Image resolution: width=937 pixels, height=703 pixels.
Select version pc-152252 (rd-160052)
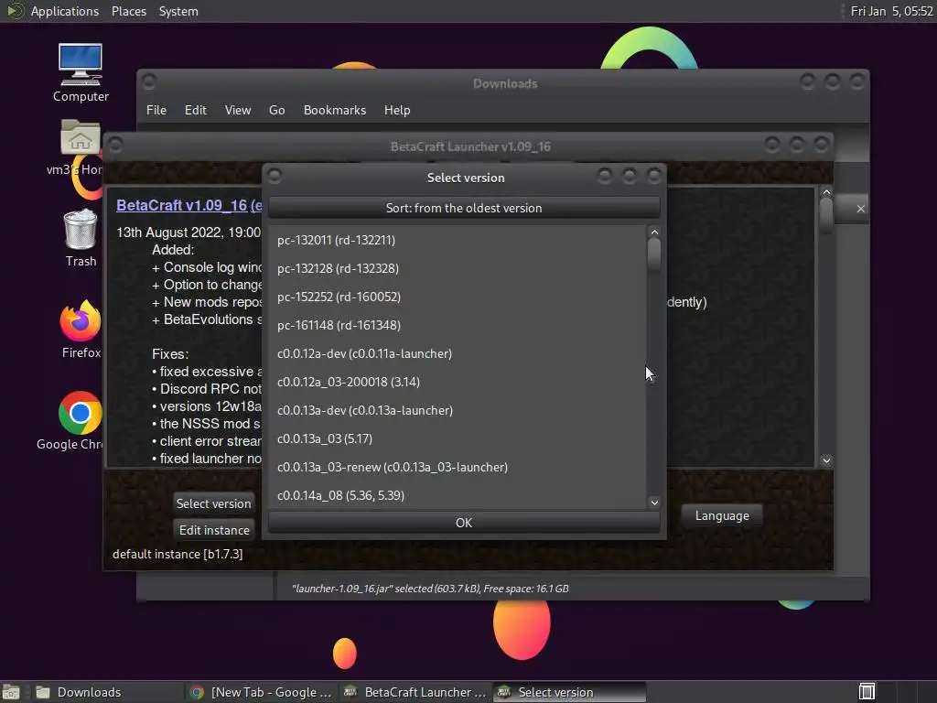coord(458,297)
